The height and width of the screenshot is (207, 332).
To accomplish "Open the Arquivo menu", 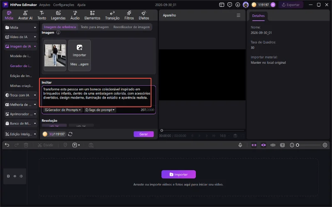I will click(x=45, y=5).
